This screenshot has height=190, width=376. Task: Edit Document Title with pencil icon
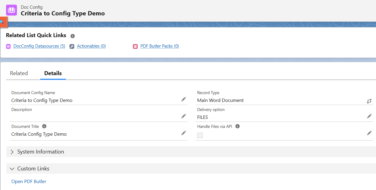click(184, 133)
